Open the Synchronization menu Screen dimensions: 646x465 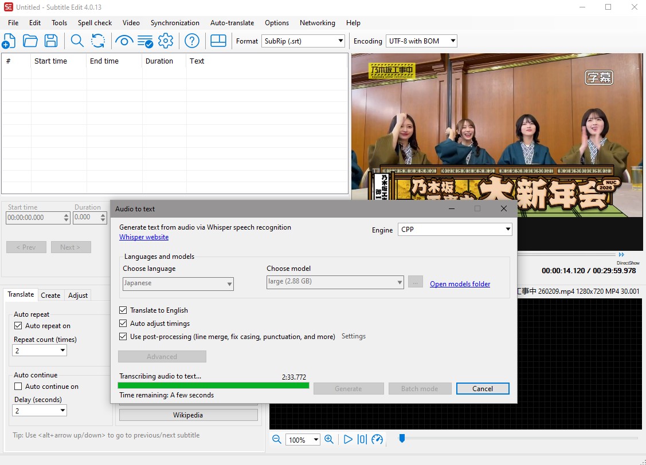pyautogui.click(x=175, y=23)
